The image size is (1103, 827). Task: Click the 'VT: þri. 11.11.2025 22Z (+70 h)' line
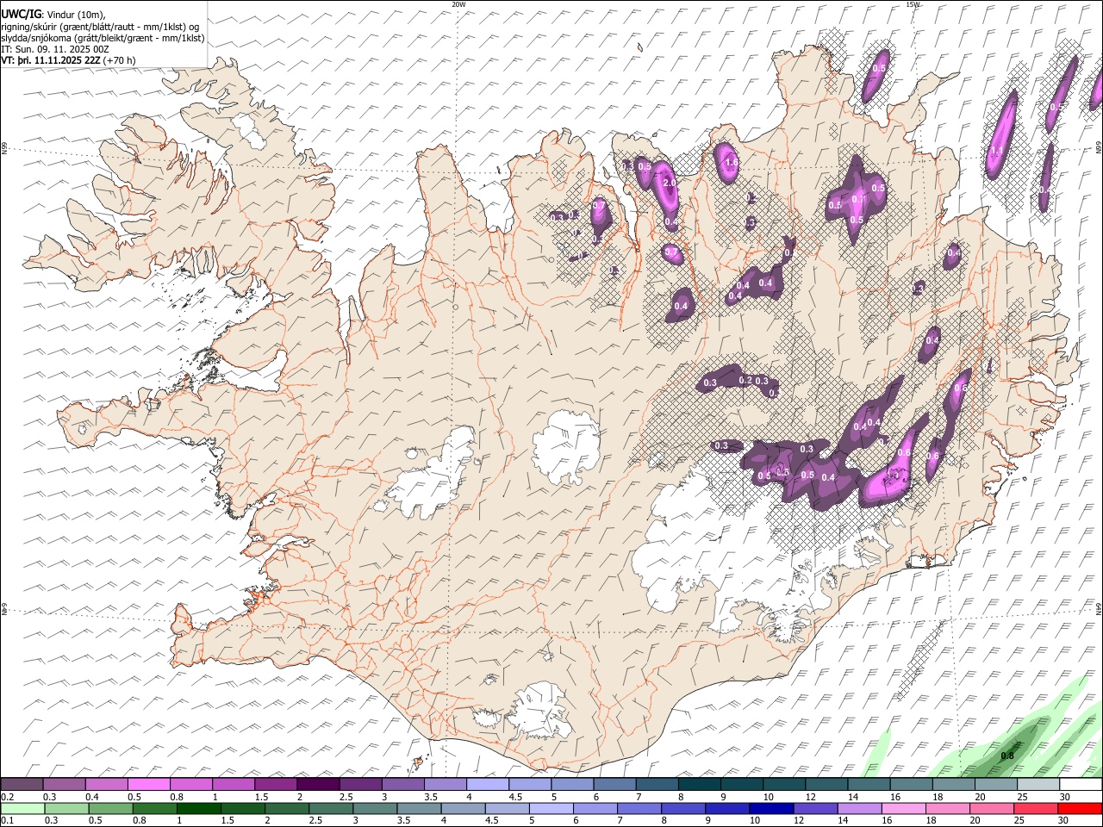[68, 60]
